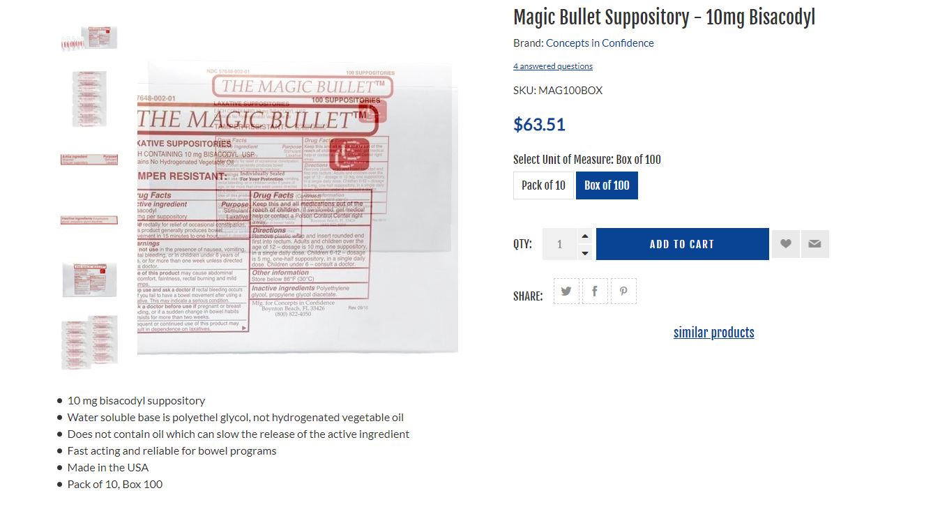
Task: View 4 answered questions link
Action: coord(553,66)
